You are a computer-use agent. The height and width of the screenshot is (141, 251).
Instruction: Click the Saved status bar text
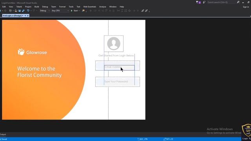[x=4, y=139]
